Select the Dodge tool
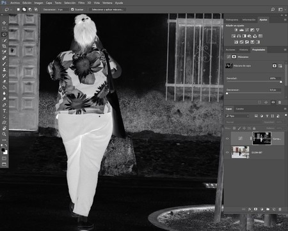 (4, 99)
